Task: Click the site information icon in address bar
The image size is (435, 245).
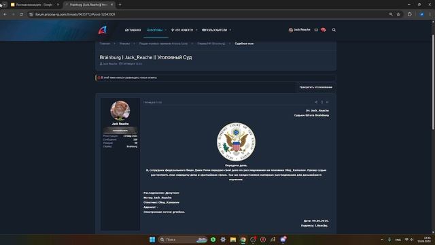Action: click(31, 14)
